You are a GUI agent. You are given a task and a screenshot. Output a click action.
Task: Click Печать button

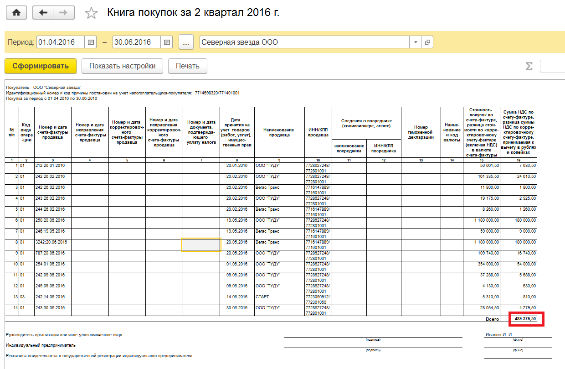coord(188,66)
